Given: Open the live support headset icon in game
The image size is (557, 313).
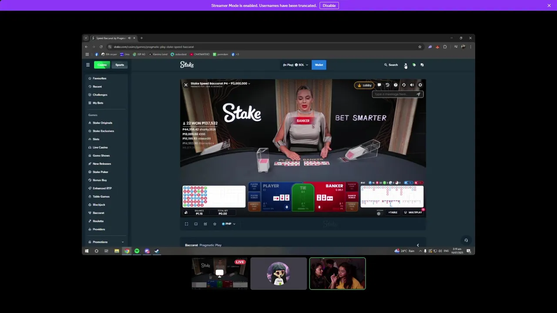Looking at the screenshot, I should [404, 85].
